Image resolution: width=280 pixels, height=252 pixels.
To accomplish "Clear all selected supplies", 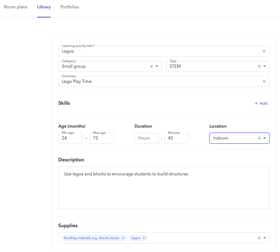I will click(259, 238).
